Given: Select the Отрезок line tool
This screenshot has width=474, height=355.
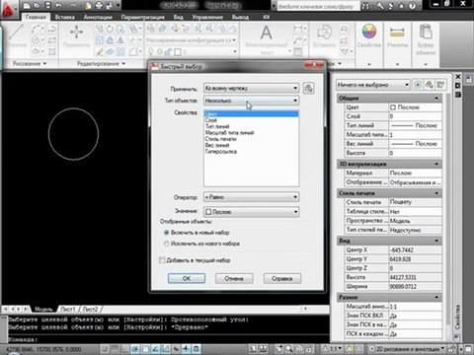Looking at the screenshot, I should click(x=16, y=36).
